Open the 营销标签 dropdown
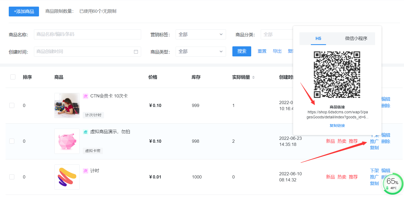This screenshot has height=197, width=404. [201, 34]
